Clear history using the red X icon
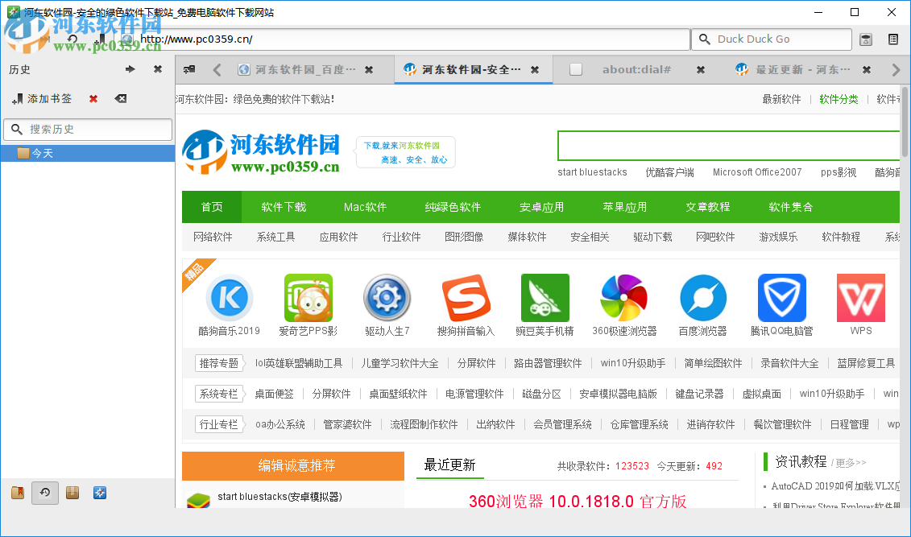The width and height of the screenshot is (911, 537). coord(92,98)
